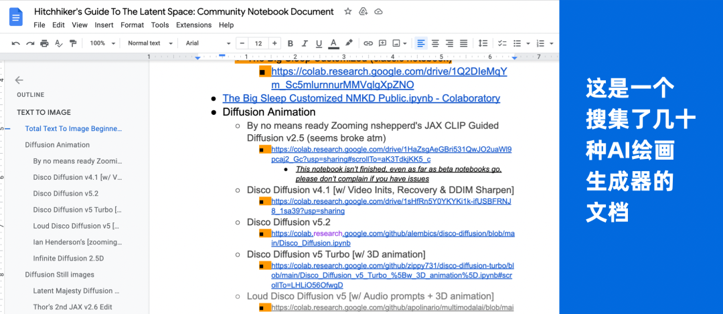Go to Disco Diffusion v5 Turbo outline entry
The image size is (723, 314).
point(78,210)
